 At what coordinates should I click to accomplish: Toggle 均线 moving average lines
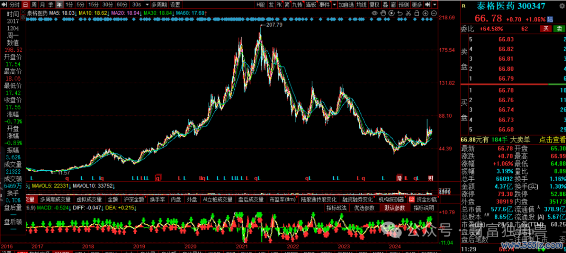click(362, 5)
